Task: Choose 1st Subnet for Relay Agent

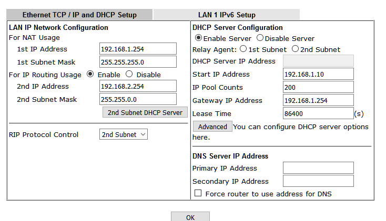Action: coord(243,49)
